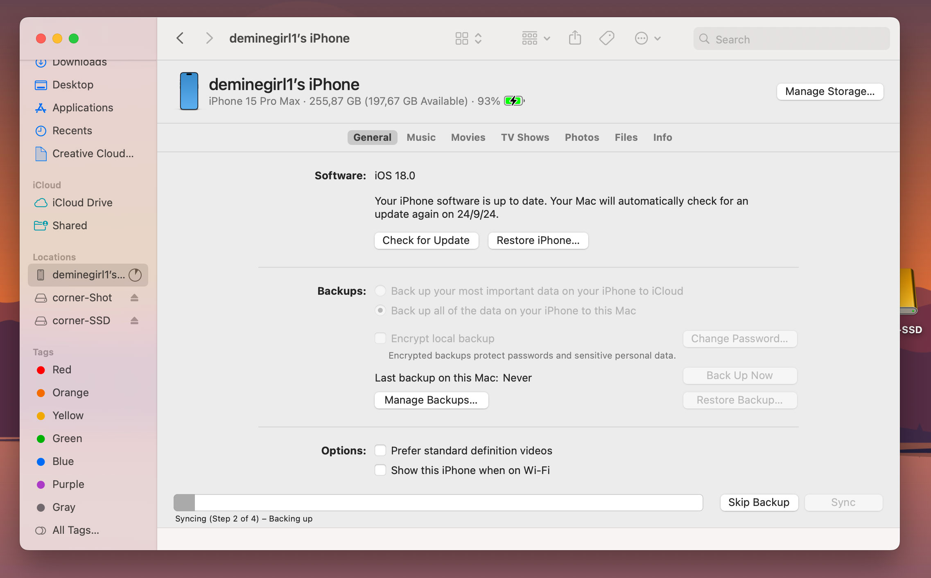Select the Gray tag
This screenshot has height=578, width=931.
coord(88,507)
